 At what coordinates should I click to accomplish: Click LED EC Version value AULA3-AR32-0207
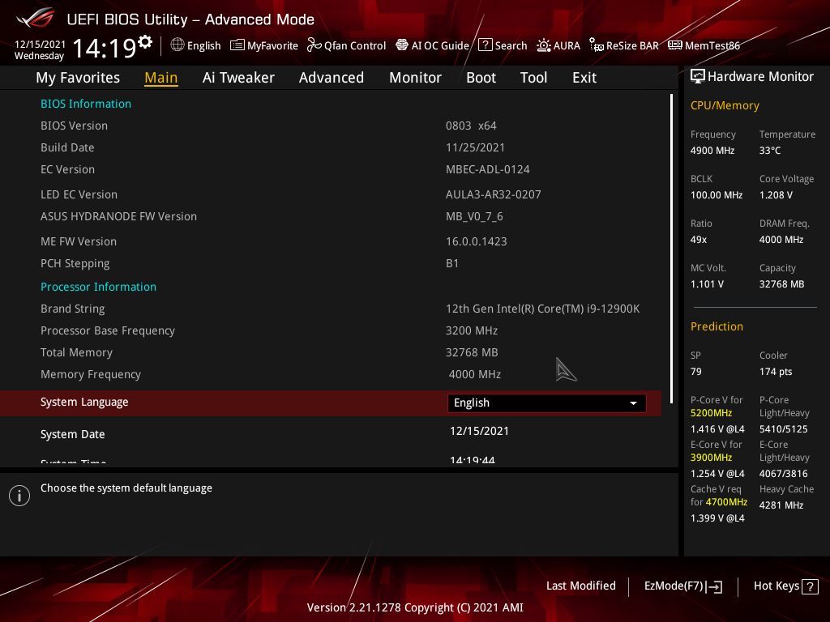[x=494, y=194]
